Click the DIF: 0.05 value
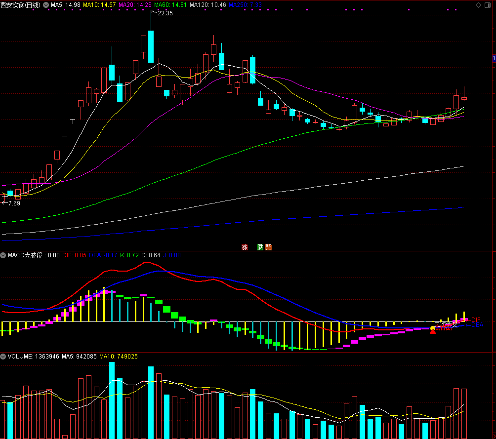Screen dimensions: 496x439 (74, 255)
